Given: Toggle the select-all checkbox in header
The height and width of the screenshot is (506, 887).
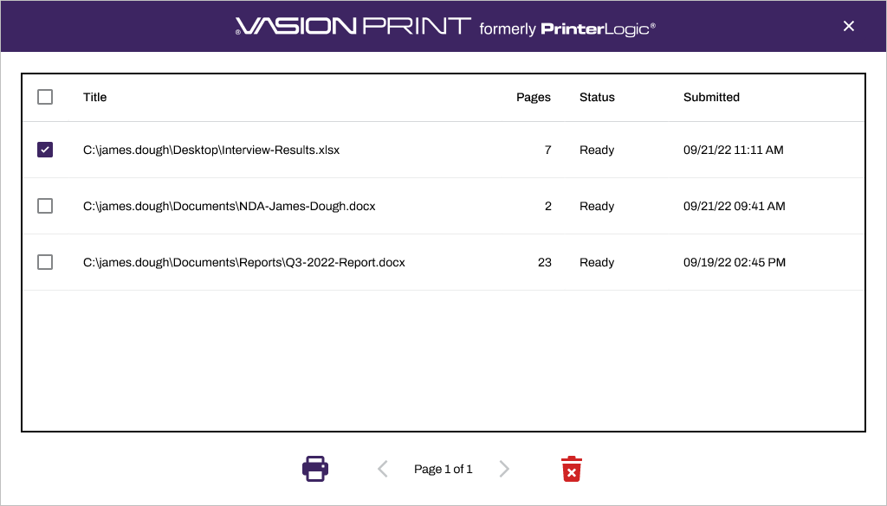Looking at the screenshot, I should (45, 97).
